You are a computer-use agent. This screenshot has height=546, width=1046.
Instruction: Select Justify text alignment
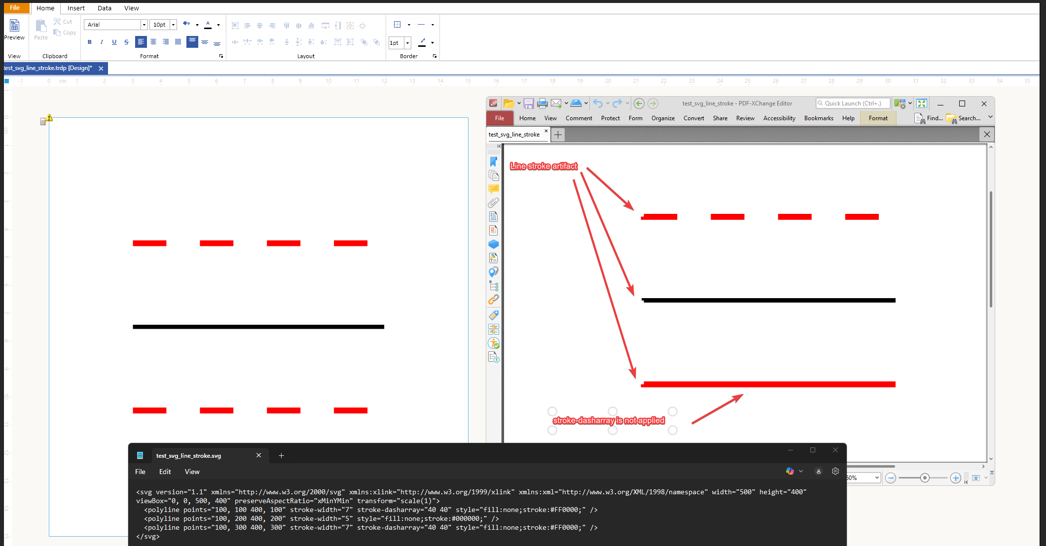click(178, 42)
